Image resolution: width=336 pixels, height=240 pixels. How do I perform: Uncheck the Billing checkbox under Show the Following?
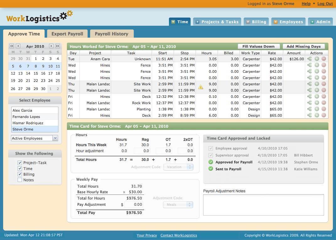click(20, 174)
